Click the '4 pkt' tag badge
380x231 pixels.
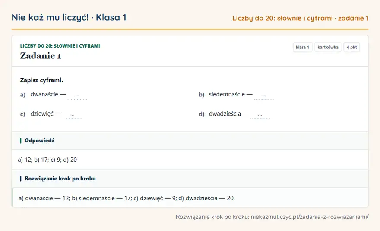click(x=351, y=47)
